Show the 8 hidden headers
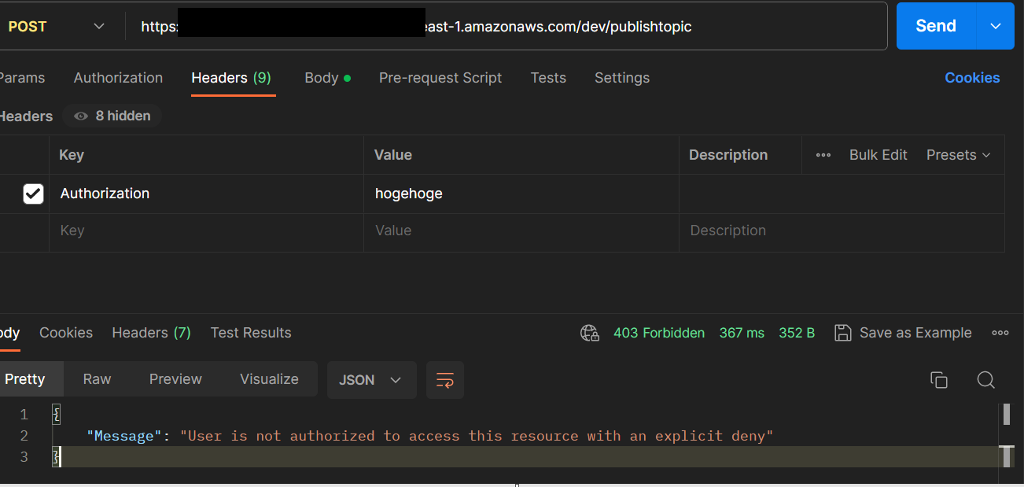The width and height of the screenshot is (1024, 487). pyautogui.click(x=112, y=116)
